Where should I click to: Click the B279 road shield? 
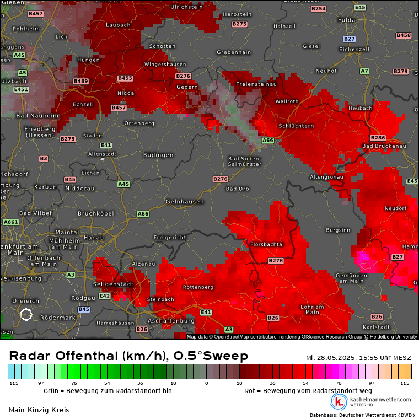[401, 71]
